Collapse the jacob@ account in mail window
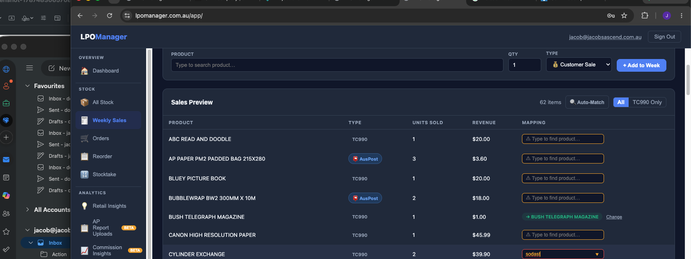 [27, 230]
